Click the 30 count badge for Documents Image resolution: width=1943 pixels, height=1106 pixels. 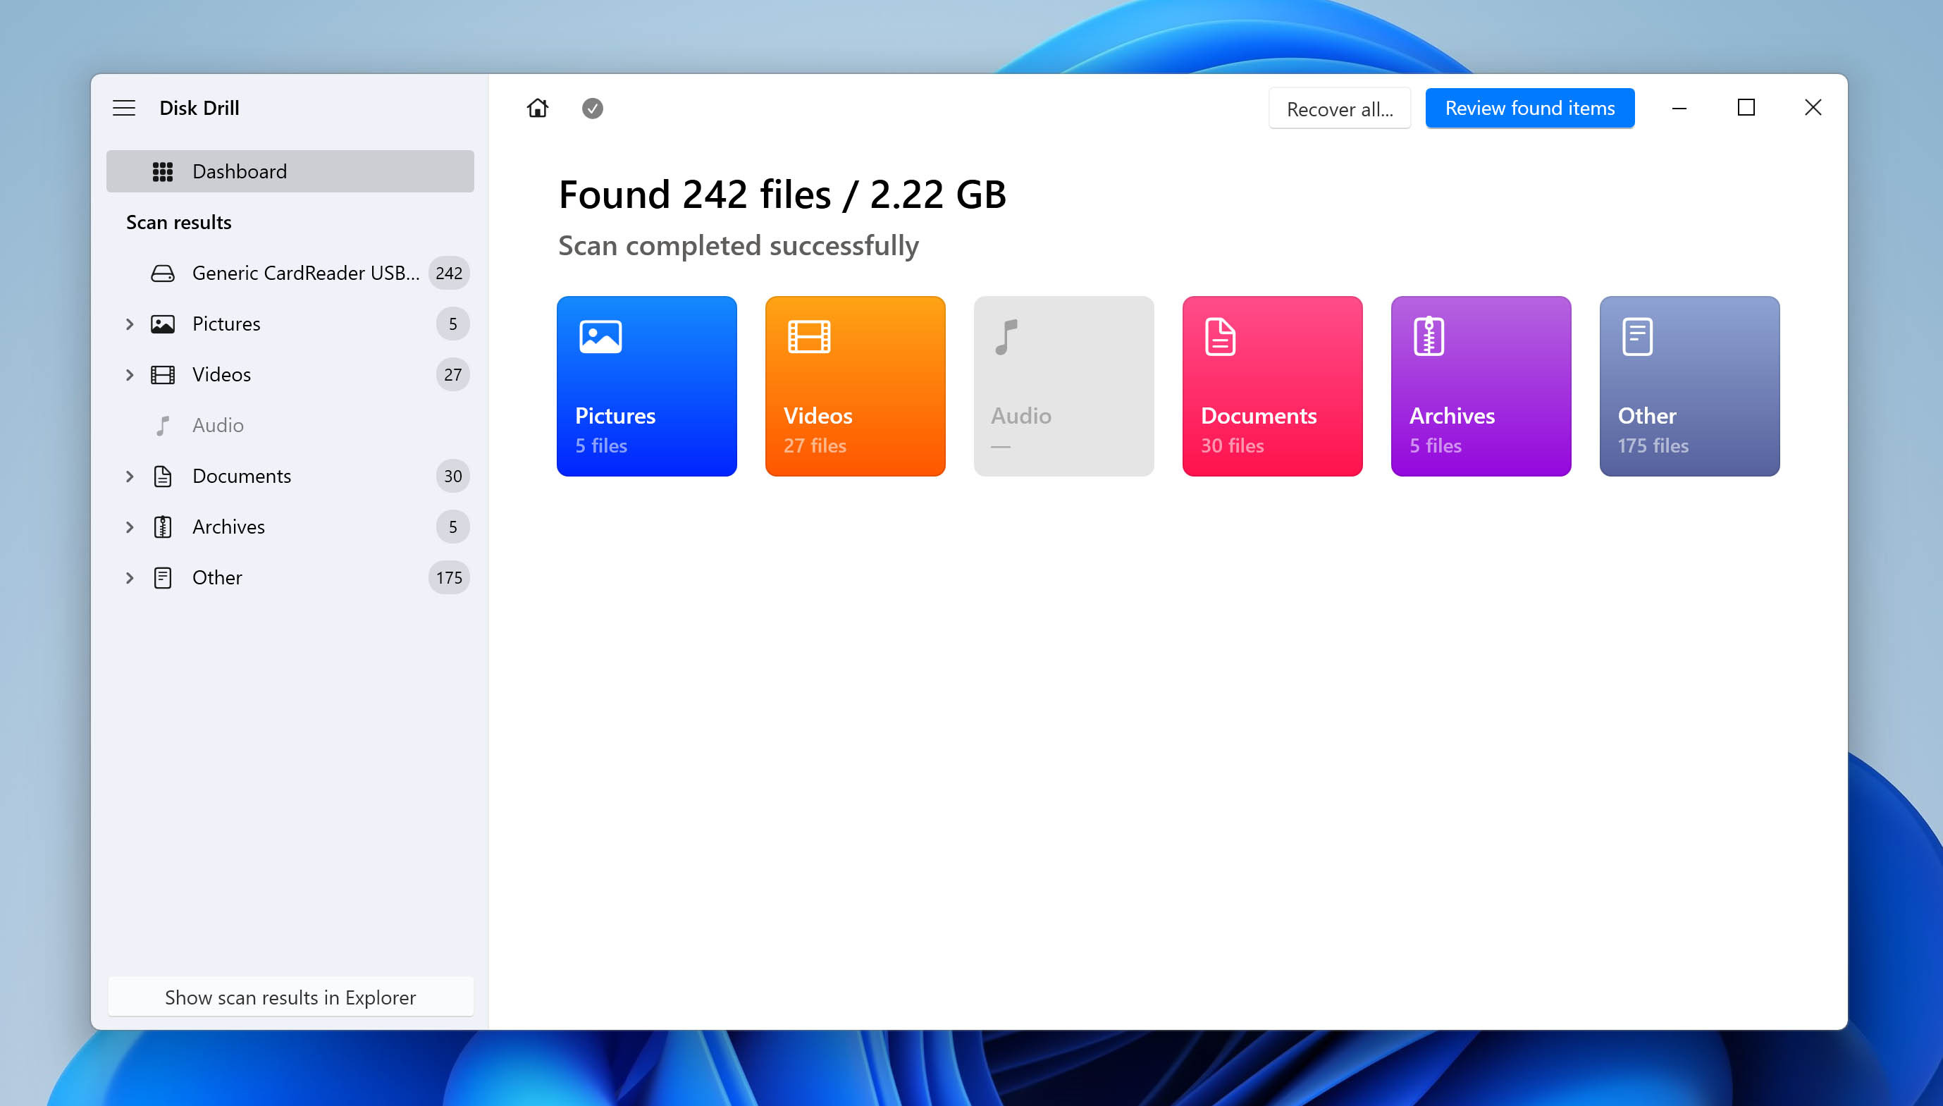pos(452,477)
